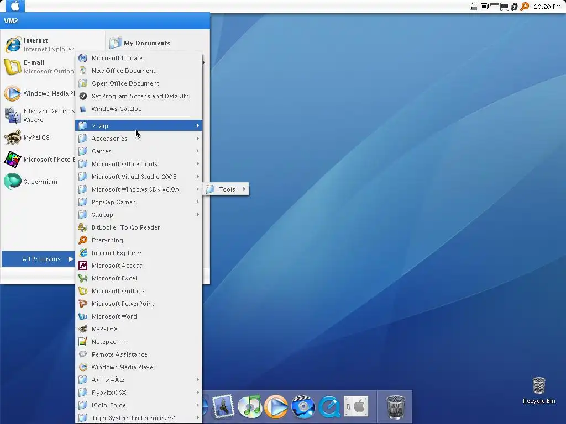The width and height of the screenshot is (566, 424).
Task: Click the Trash can in the dock
Action: pyautogui.click(x=396, y=407)
